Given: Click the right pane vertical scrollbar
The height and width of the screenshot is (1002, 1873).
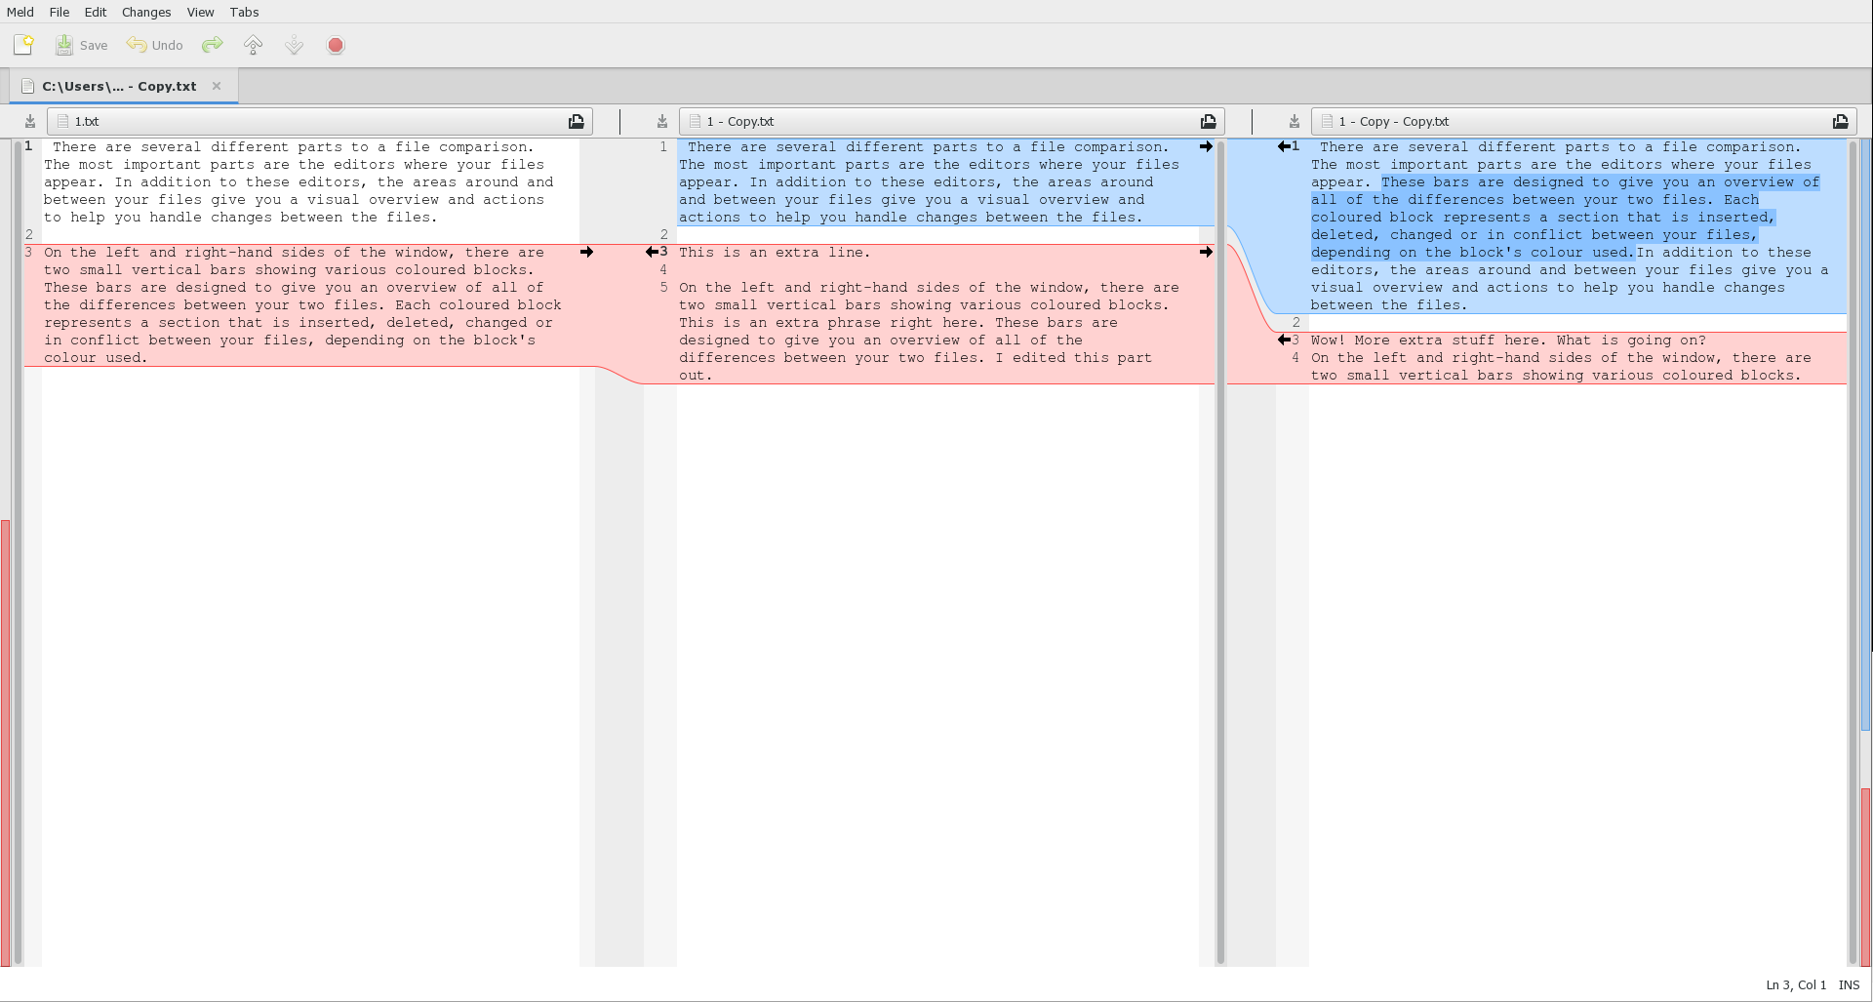Looking at the screenshot, I should (1853, 551).
